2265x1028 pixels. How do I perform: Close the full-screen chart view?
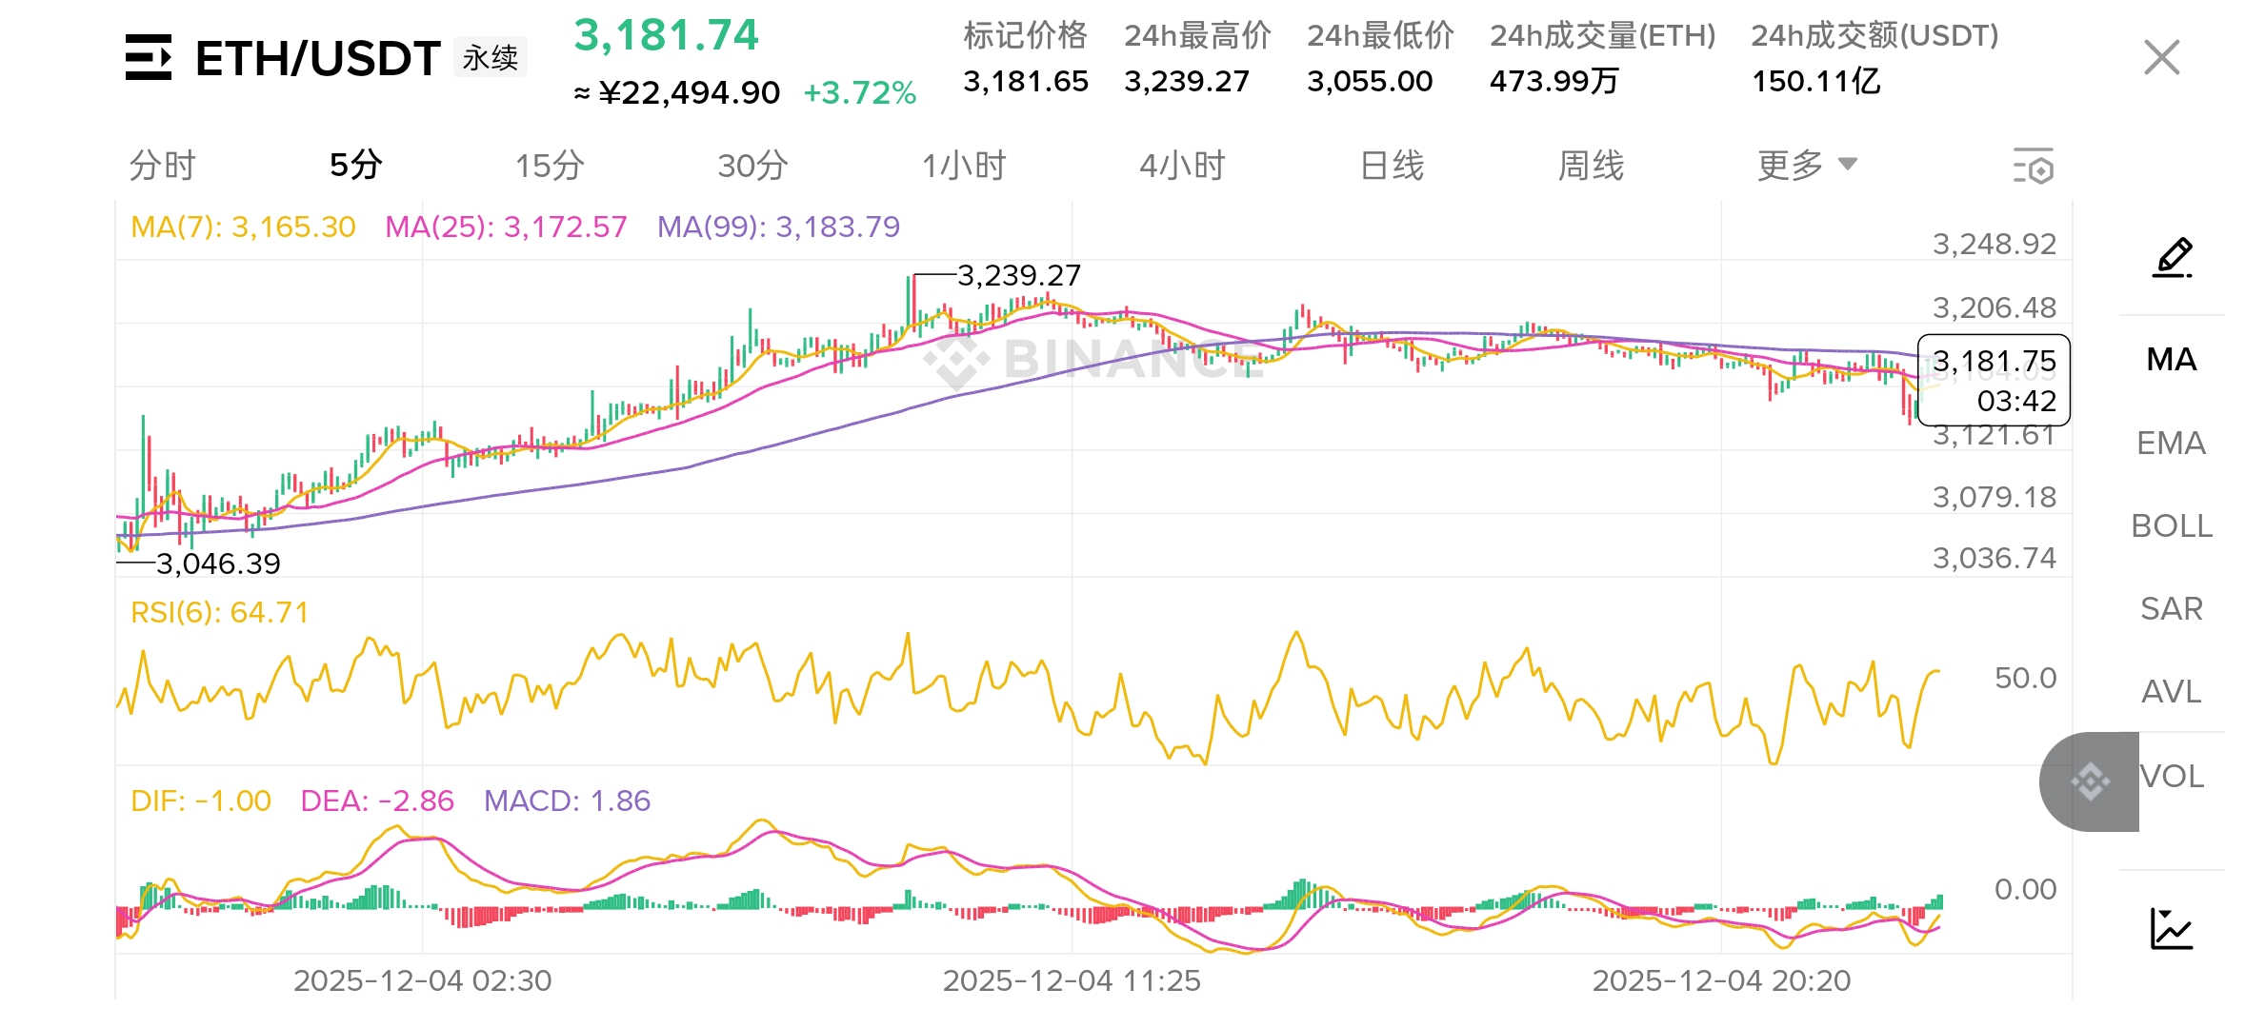pos(2161,58)
